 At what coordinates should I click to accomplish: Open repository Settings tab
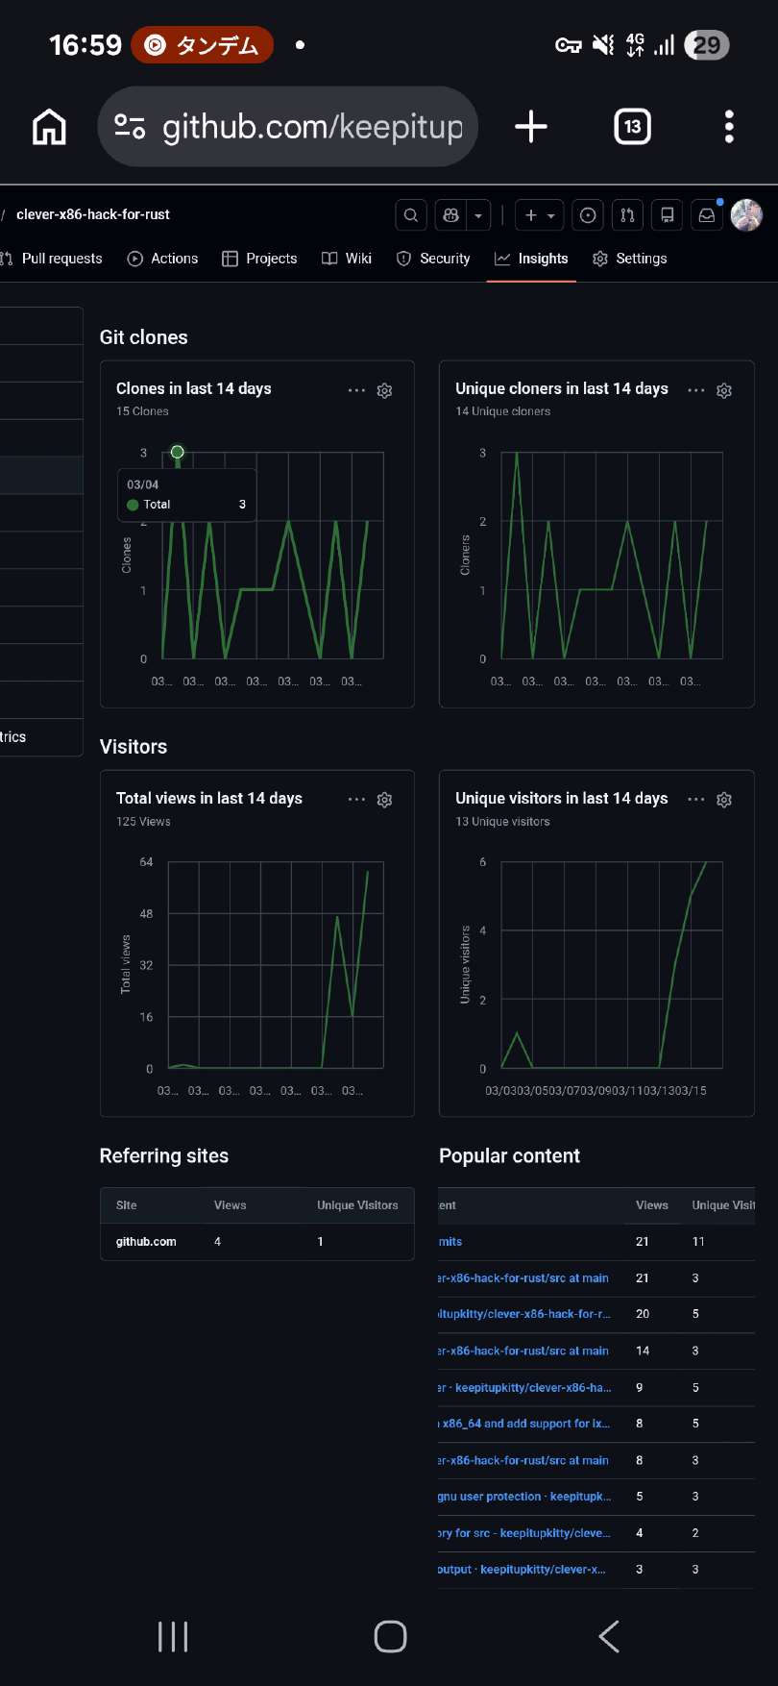630,259
